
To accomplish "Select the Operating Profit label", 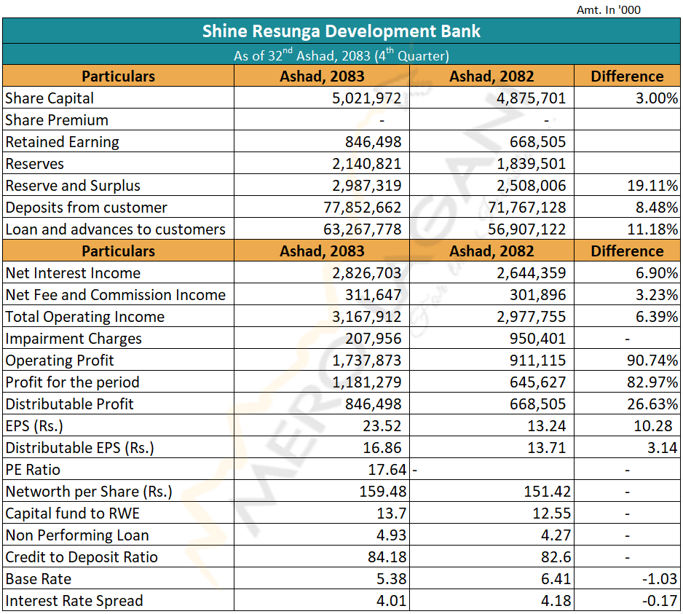I will pyautogui.click(x=59, y=360).
